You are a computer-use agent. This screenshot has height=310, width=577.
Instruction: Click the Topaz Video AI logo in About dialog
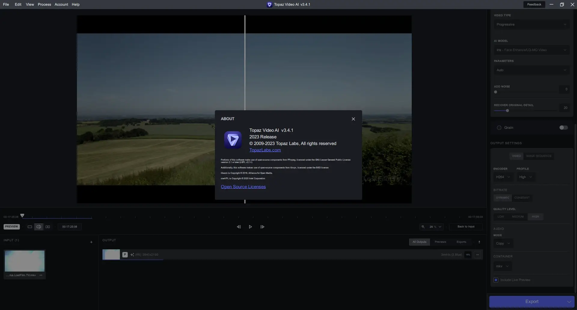[233, 140]
